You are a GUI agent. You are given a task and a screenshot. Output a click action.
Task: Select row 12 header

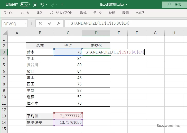[4, 110]
